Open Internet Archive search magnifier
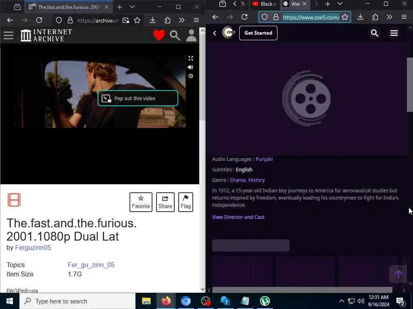Image resolution: width=413 pixels, height=309 pixels. click(175, 35)
